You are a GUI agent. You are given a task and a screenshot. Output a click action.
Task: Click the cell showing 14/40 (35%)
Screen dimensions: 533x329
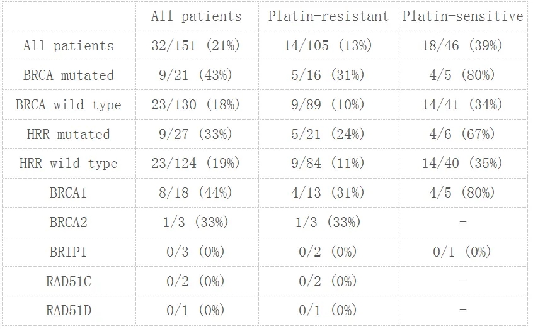pyautogui.click(x=463, y=164)
